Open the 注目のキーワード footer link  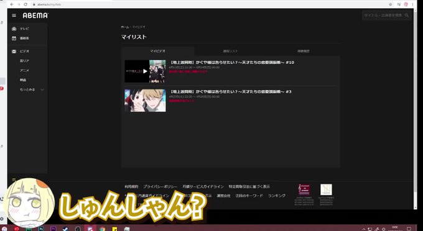(249, 196)
